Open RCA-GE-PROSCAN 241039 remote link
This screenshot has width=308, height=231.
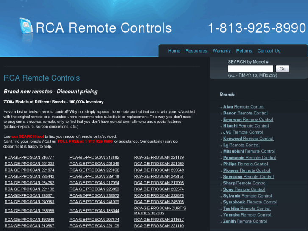pos(94,202)
